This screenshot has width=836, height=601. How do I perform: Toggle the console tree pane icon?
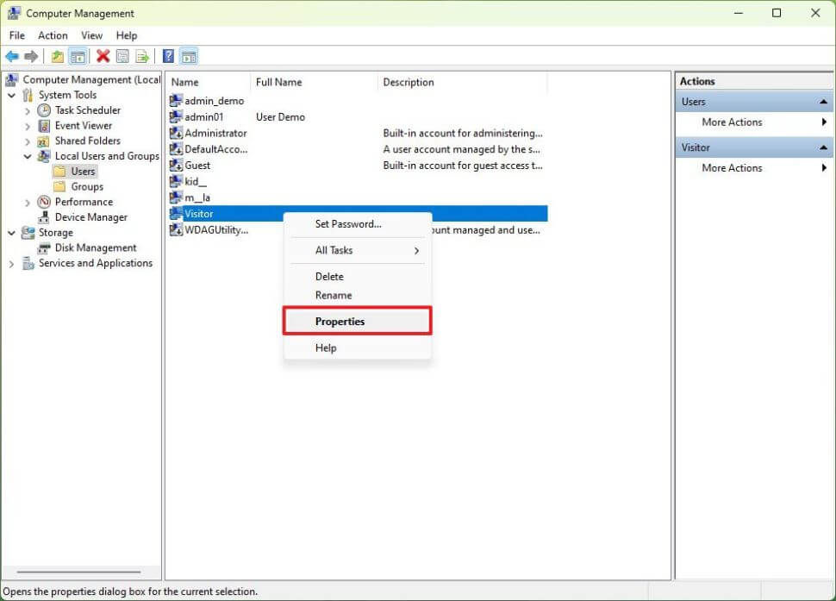[78, 56]
